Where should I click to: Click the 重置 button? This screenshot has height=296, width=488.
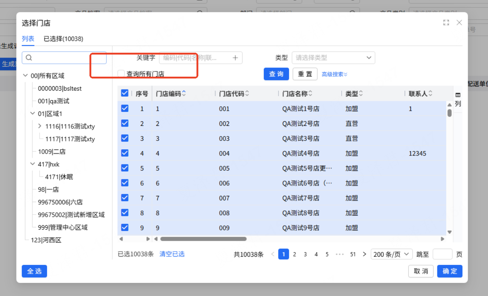(305, 74)
